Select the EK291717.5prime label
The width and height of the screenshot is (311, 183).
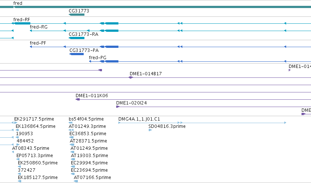(34, 119)
